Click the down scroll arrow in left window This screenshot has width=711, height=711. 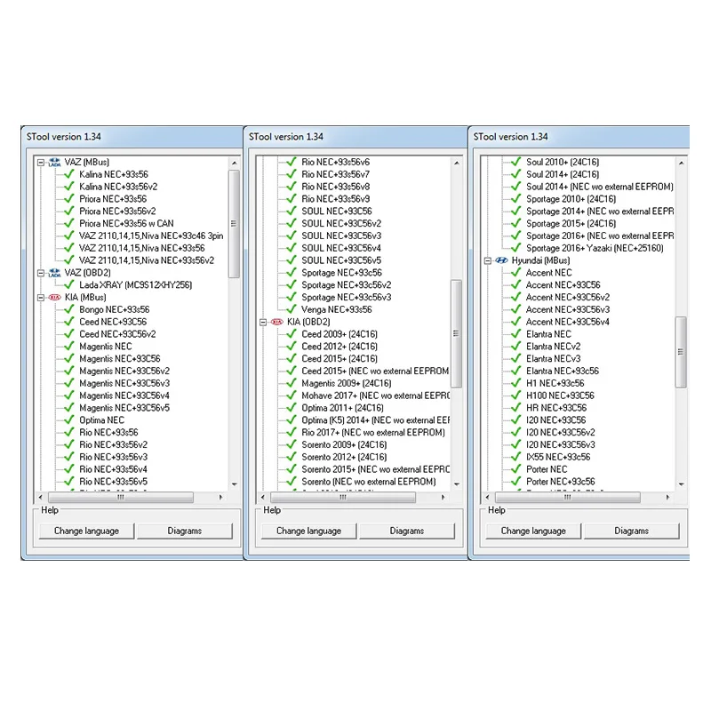coord(234,484)
